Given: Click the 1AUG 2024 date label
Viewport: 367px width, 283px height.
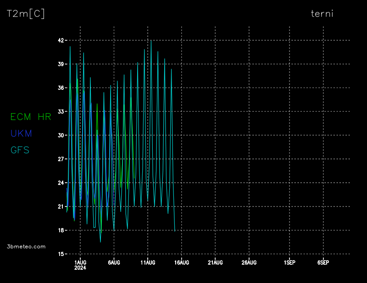Looking at the screenshot, I should [80, 265].
